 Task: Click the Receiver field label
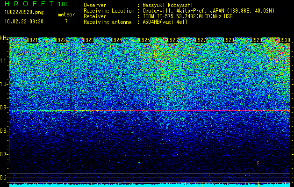(x=95, y=16)
